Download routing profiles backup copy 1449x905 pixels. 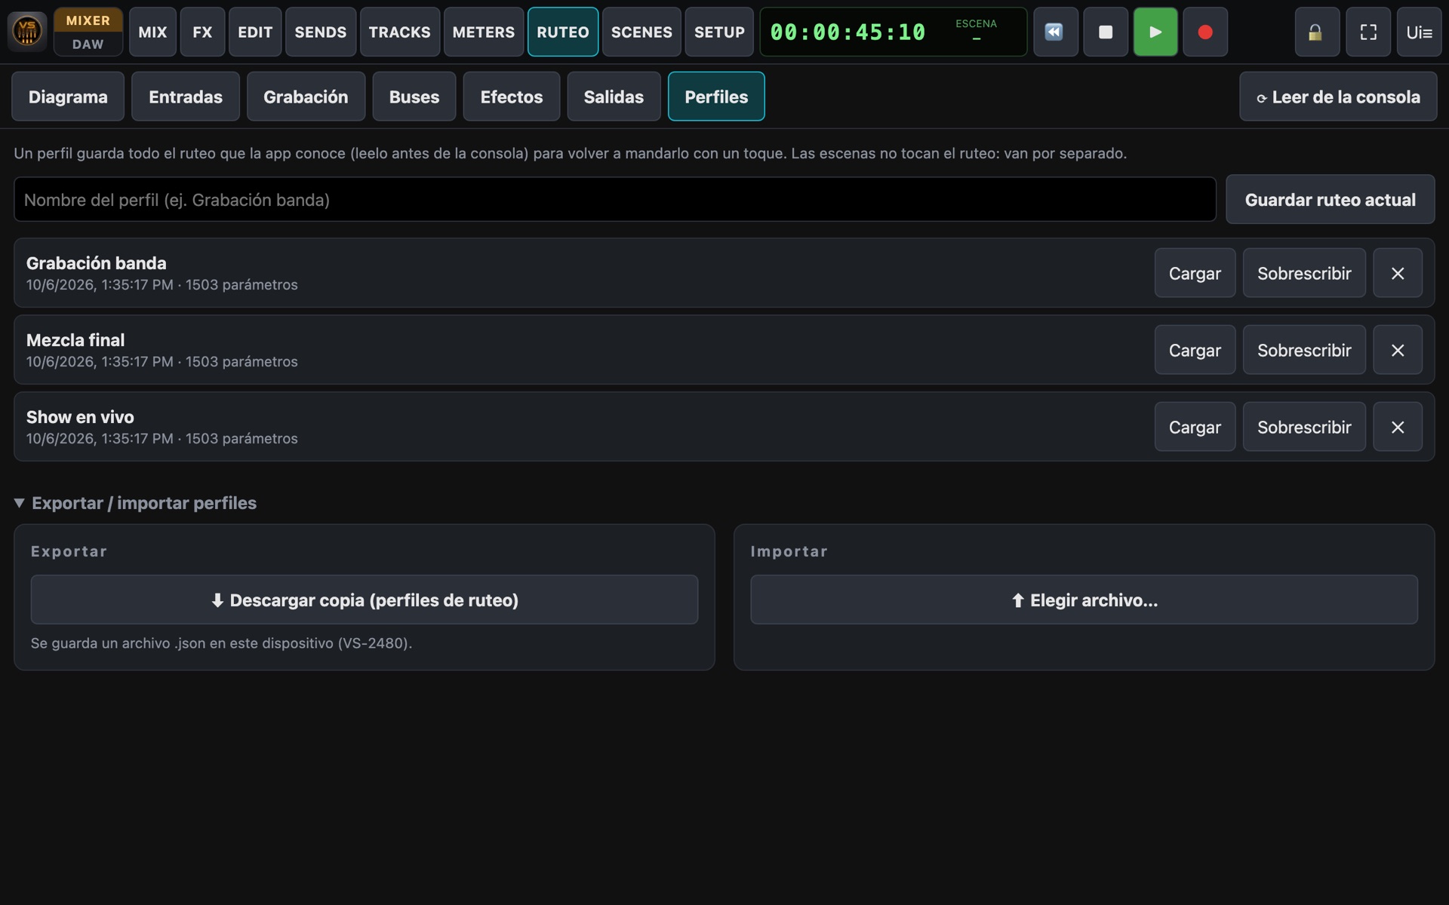click(365, 600)
